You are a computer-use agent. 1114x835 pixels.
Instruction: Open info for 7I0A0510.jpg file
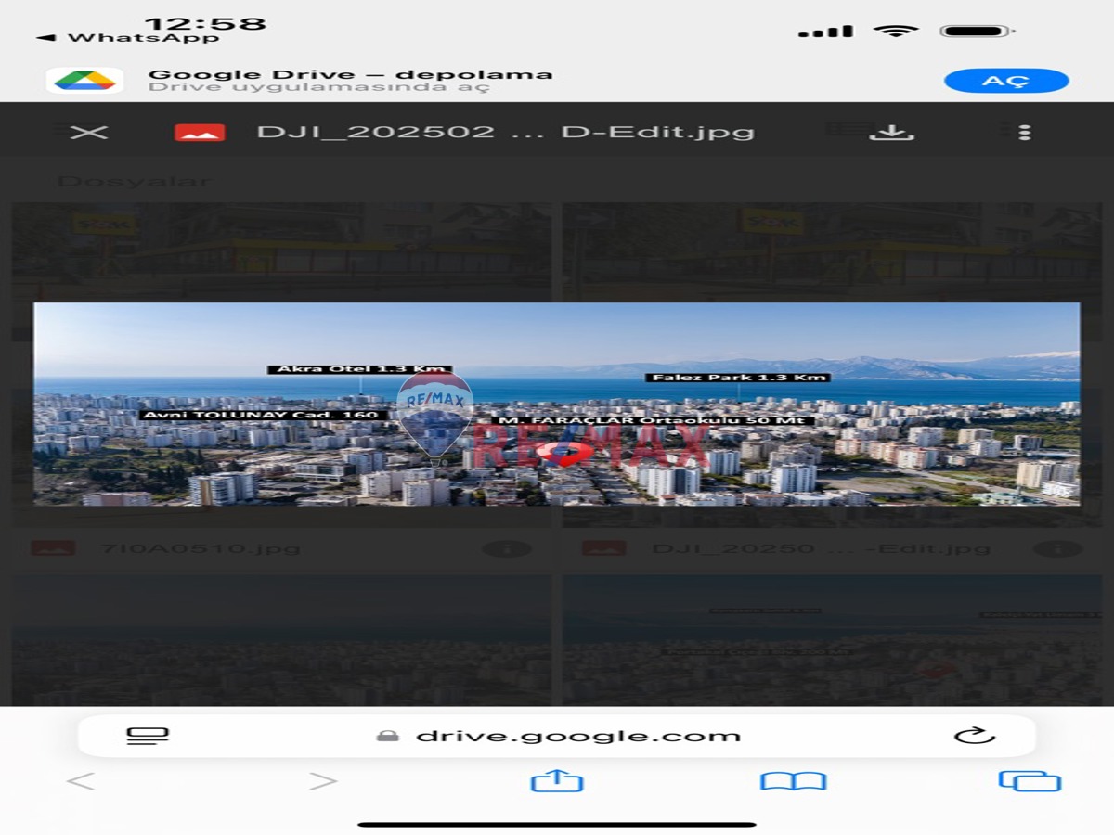[507, 548]
